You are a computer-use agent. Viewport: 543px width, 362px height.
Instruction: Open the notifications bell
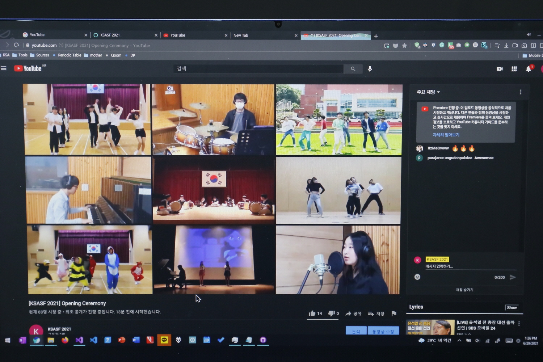[529, 69]
